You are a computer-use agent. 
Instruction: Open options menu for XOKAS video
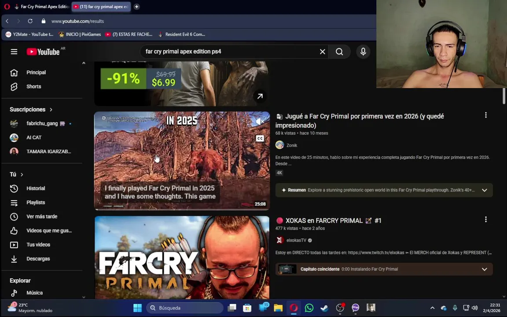(x=486, y=220)
